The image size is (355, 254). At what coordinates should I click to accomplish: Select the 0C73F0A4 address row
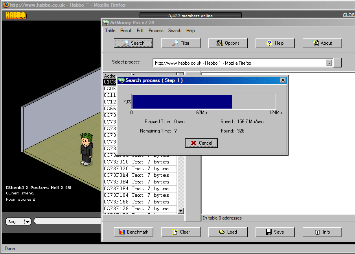(x=140, y=175)
